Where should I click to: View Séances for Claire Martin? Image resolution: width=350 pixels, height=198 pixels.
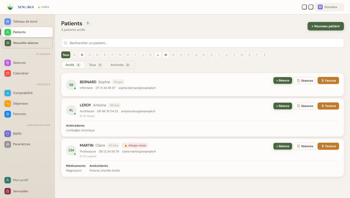click(305, 146)
